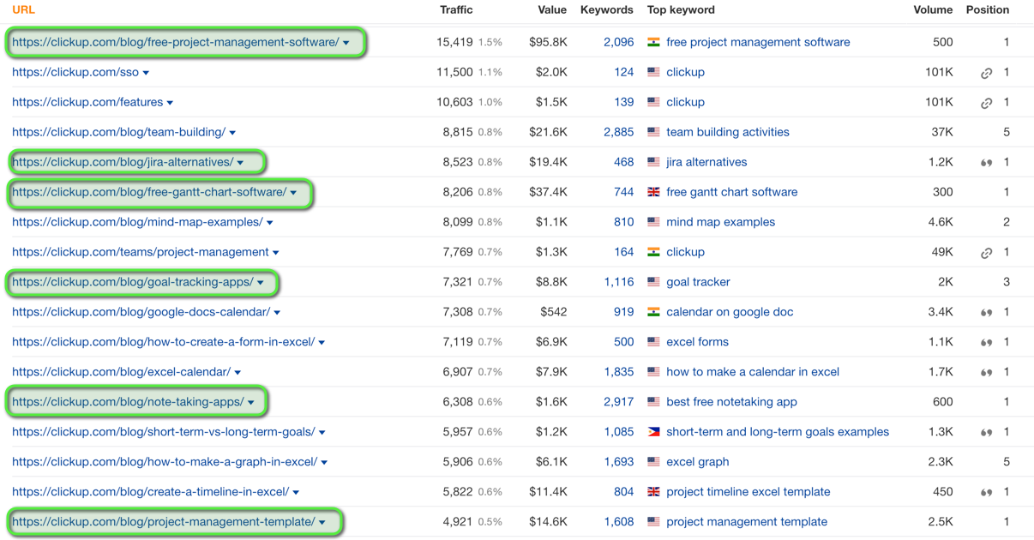This screenshot has width=1034, height=540.
Task: Click the "best free notetaking app" top keyword
Action: (731, 402)
